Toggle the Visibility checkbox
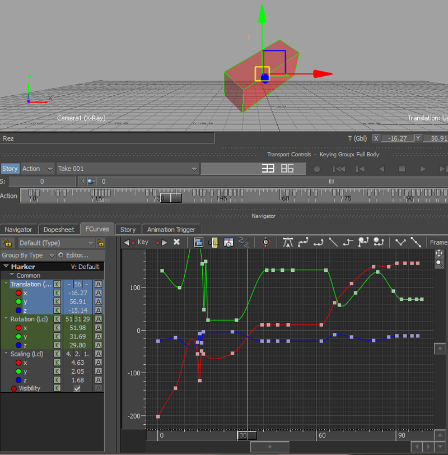 77,388
